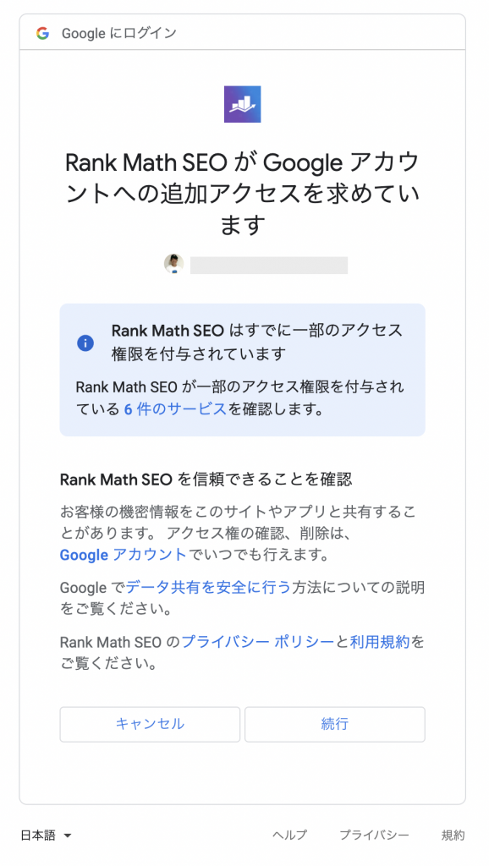Viewport: 489px width, 866px height.
Task: Click the 続行 button
Action: pyautogui.click(x=335, y=724)
